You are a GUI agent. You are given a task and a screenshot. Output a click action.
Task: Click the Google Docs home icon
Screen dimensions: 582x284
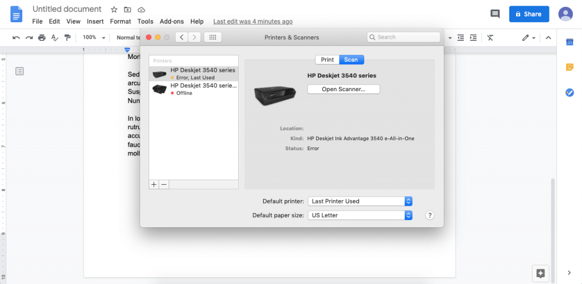[x=16, y=14]
